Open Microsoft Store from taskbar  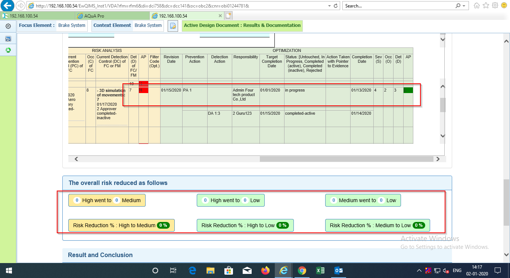228,270
